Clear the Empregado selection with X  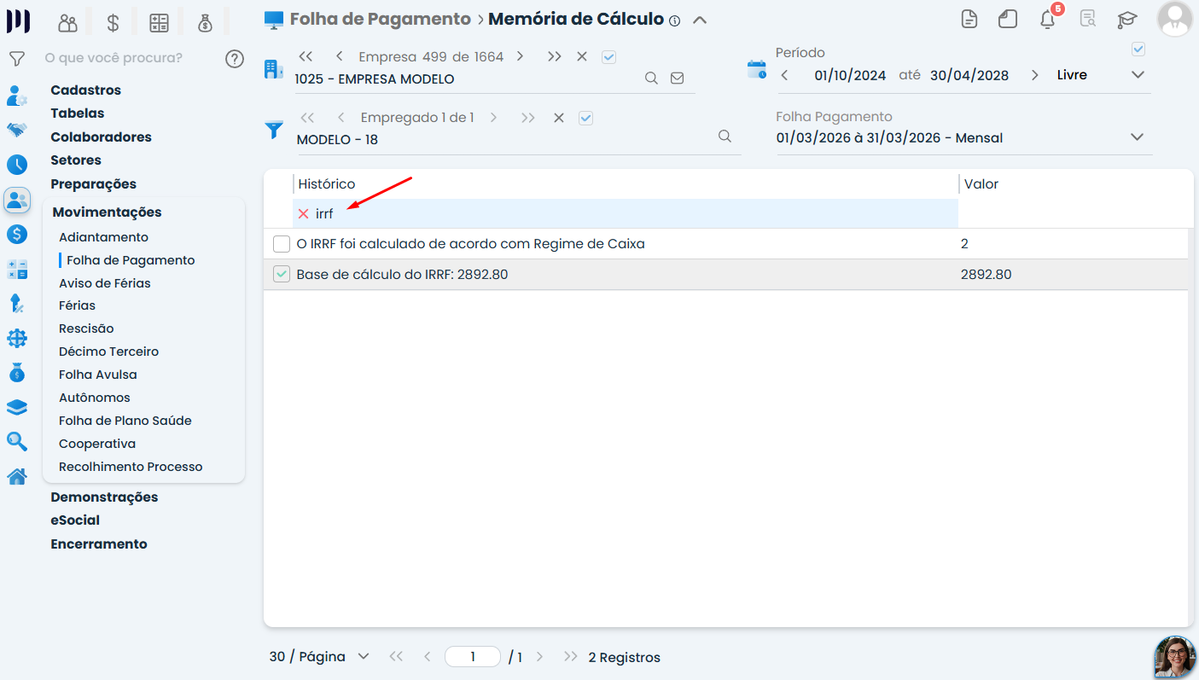tap(559, 118)
